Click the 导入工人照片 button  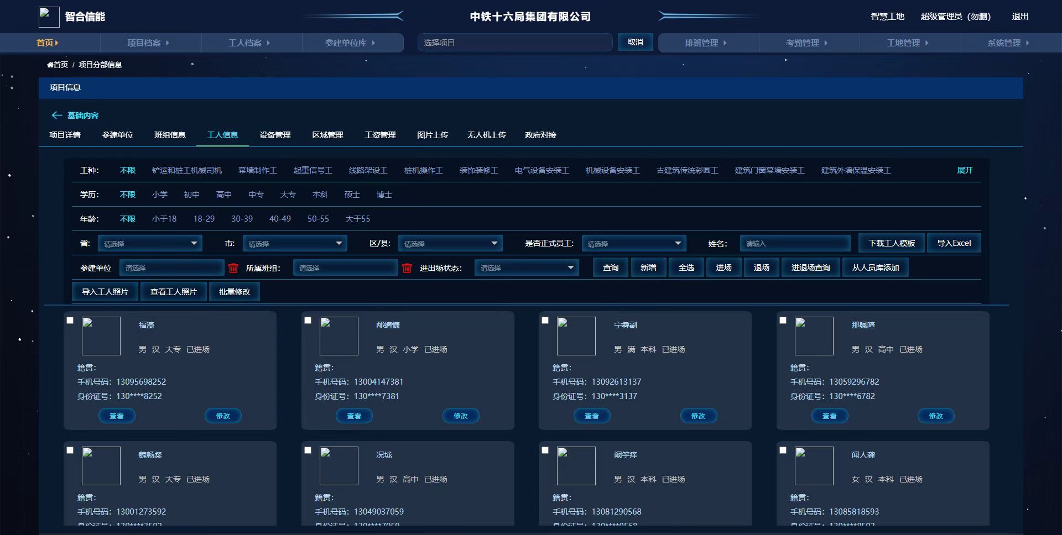(105, 292)
